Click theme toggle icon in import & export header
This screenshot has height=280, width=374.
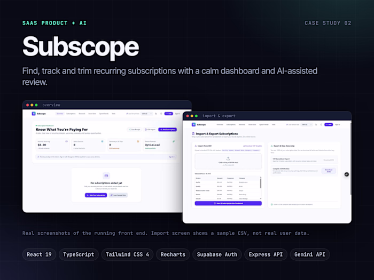[316, 124]
